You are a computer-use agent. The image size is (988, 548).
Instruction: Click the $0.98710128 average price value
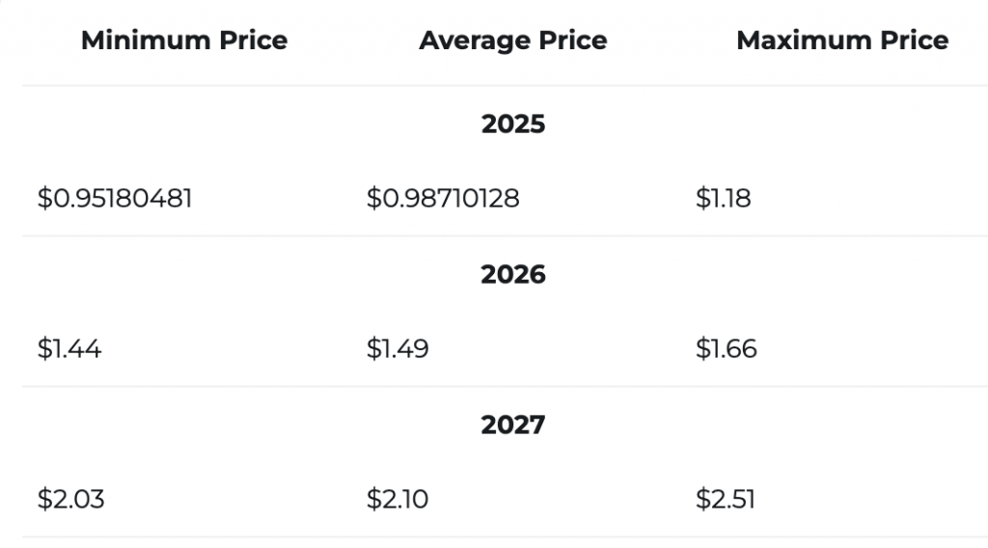pos(443,198)
